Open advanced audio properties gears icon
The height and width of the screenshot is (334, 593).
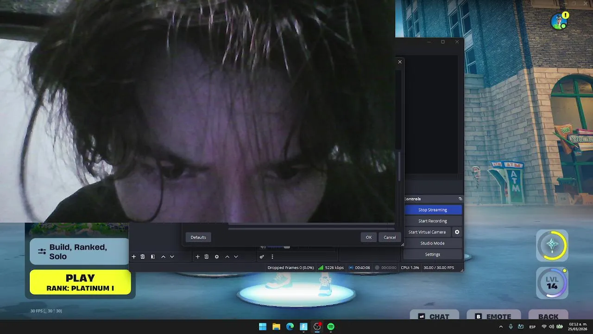point(262,257)
